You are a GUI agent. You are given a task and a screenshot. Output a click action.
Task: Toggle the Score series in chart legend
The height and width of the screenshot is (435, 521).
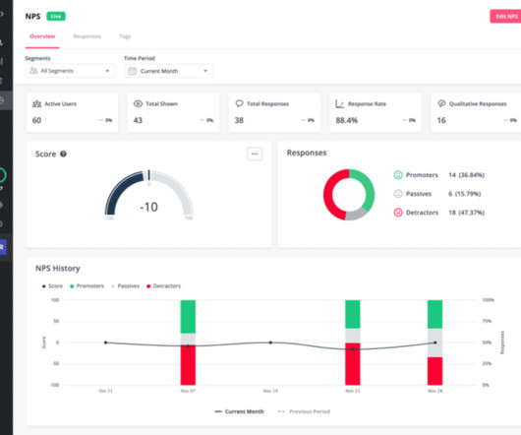pos(52,286)
